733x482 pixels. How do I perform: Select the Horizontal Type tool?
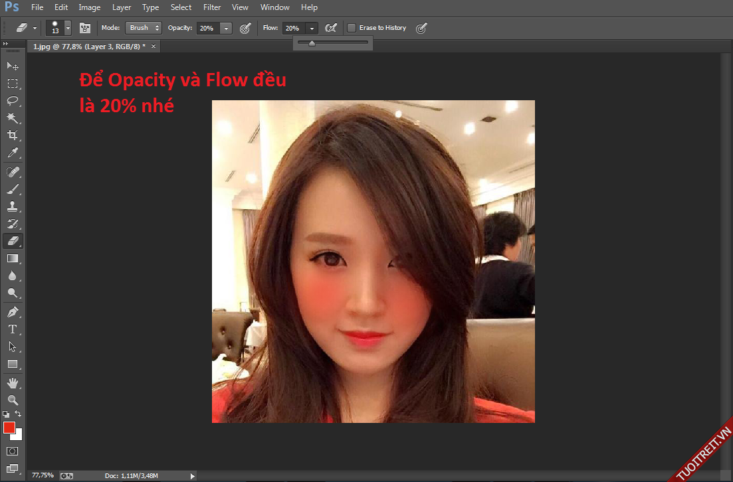pyautogui.click(x=12, y=329)
